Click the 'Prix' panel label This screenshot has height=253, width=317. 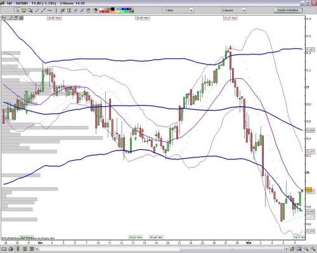4,18
